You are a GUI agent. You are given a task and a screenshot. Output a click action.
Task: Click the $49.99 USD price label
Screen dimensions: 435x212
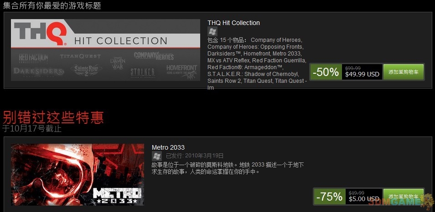[x=362, y=75]
